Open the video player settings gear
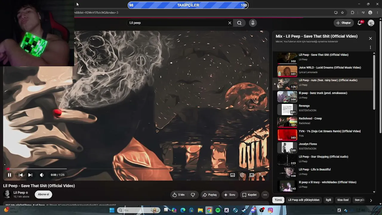This screenshot has height=215, width=382. pos(242,175)
